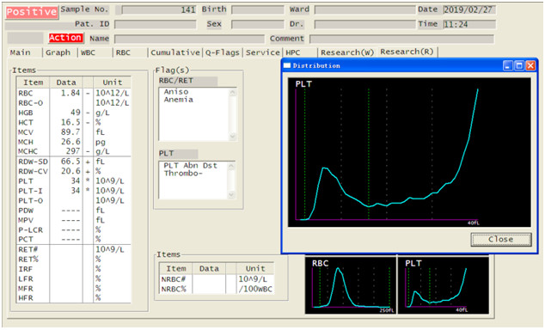
Task: Click the Time field 11:24
Action: tap(469, 24)
